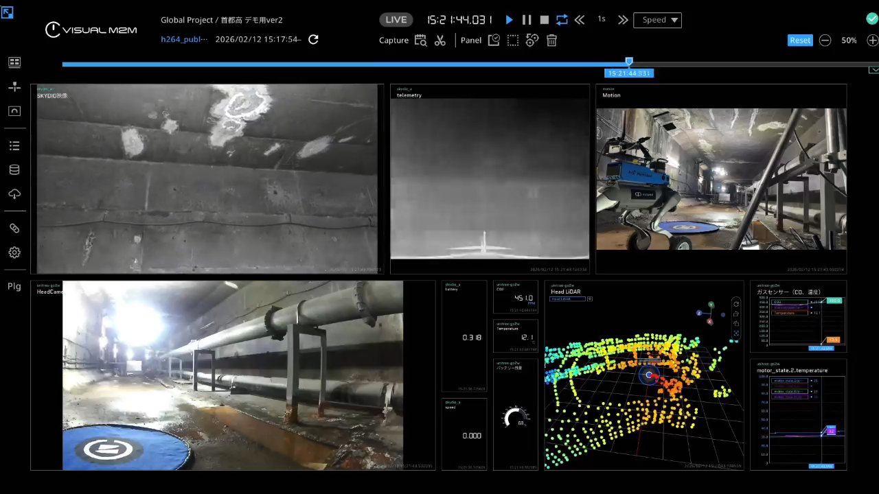Open the capture calendar search icon
Image resolution: width=879 pixels, height=494 pixels.
pyautogui.click(x=420, y=40)
